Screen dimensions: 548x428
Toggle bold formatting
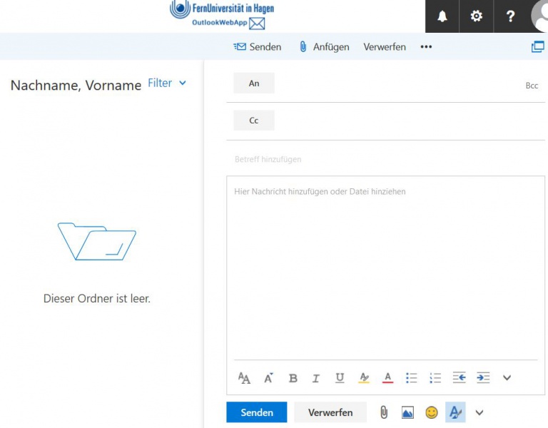[x=293, y=378]
